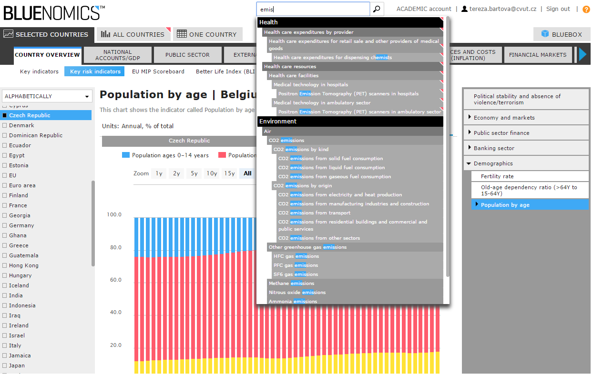Open Old-age dependency ratio indicator
The height and width of the screenshot is (386, 593).
pyautogui.click(x=530, y=191)
